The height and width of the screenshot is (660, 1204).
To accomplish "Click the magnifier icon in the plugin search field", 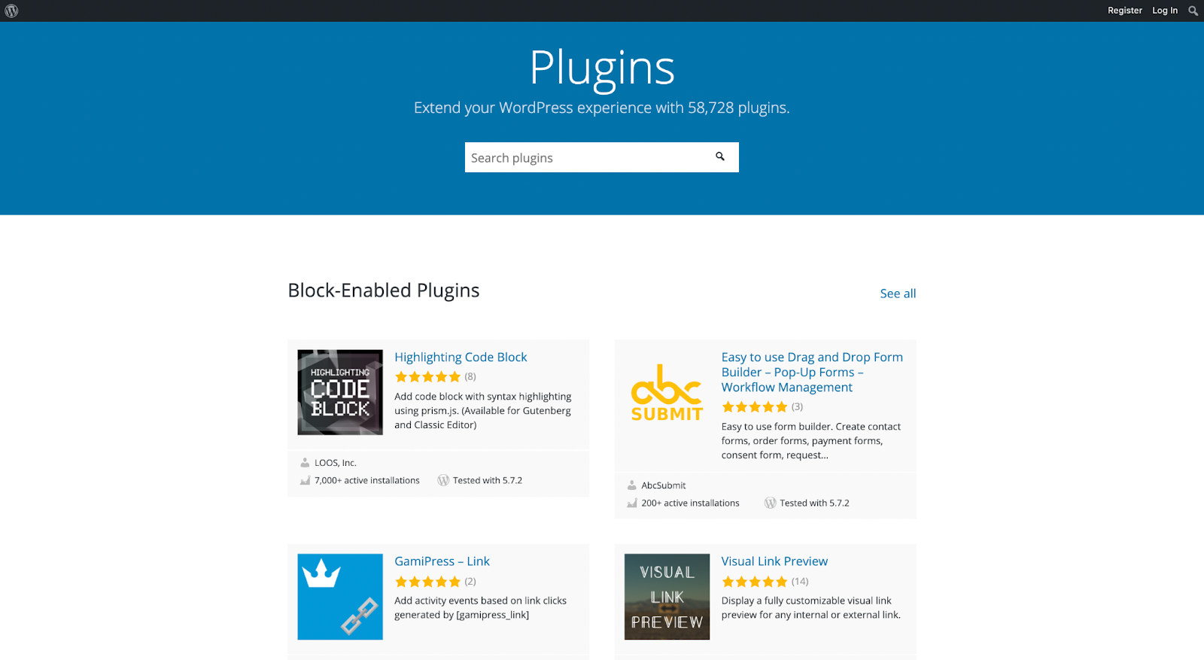I will [720, 157].
